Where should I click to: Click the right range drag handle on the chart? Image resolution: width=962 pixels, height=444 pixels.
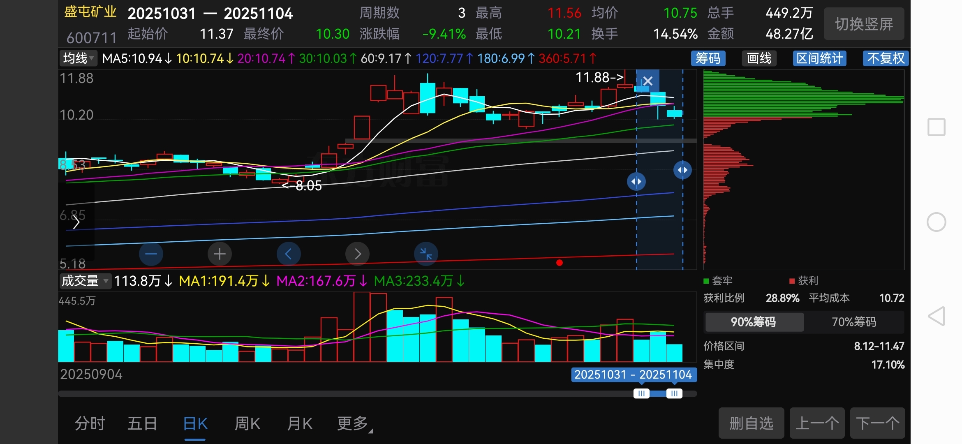point(682,170)
